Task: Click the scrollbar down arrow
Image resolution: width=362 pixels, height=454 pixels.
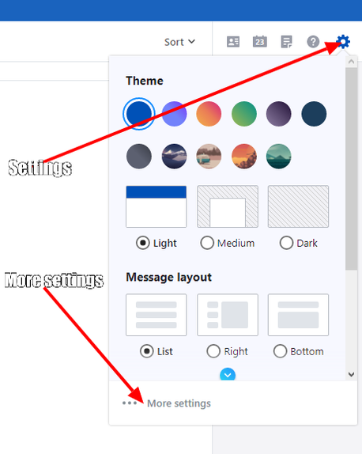Action: (x=351, y=374)
